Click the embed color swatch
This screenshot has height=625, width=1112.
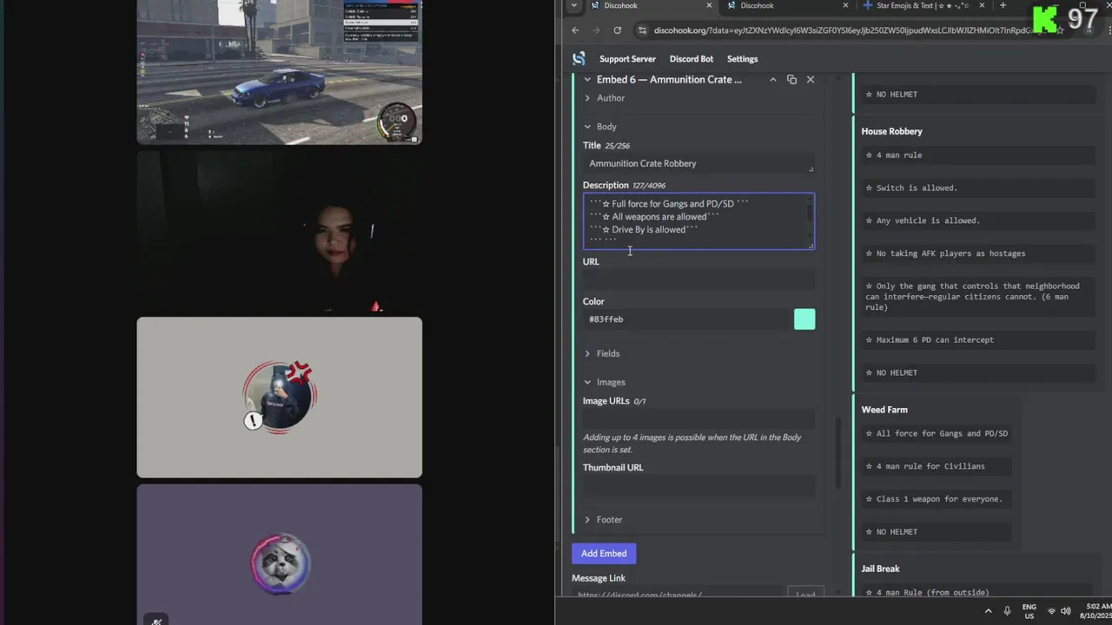[804, 319]
